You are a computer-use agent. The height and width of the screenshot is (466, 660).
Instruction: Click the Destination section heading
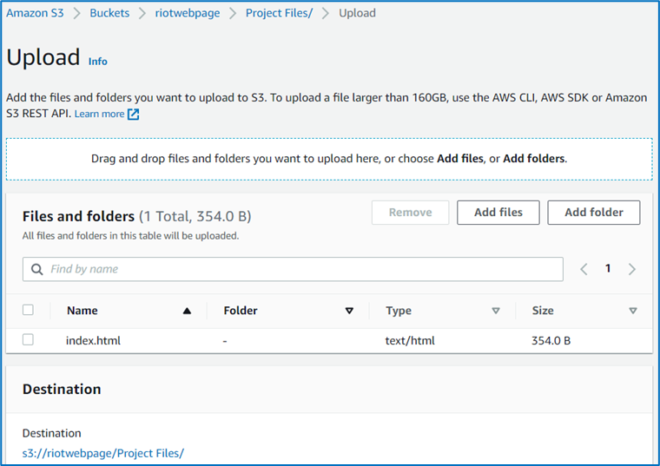pyautogui.click(x=62, y=389)
